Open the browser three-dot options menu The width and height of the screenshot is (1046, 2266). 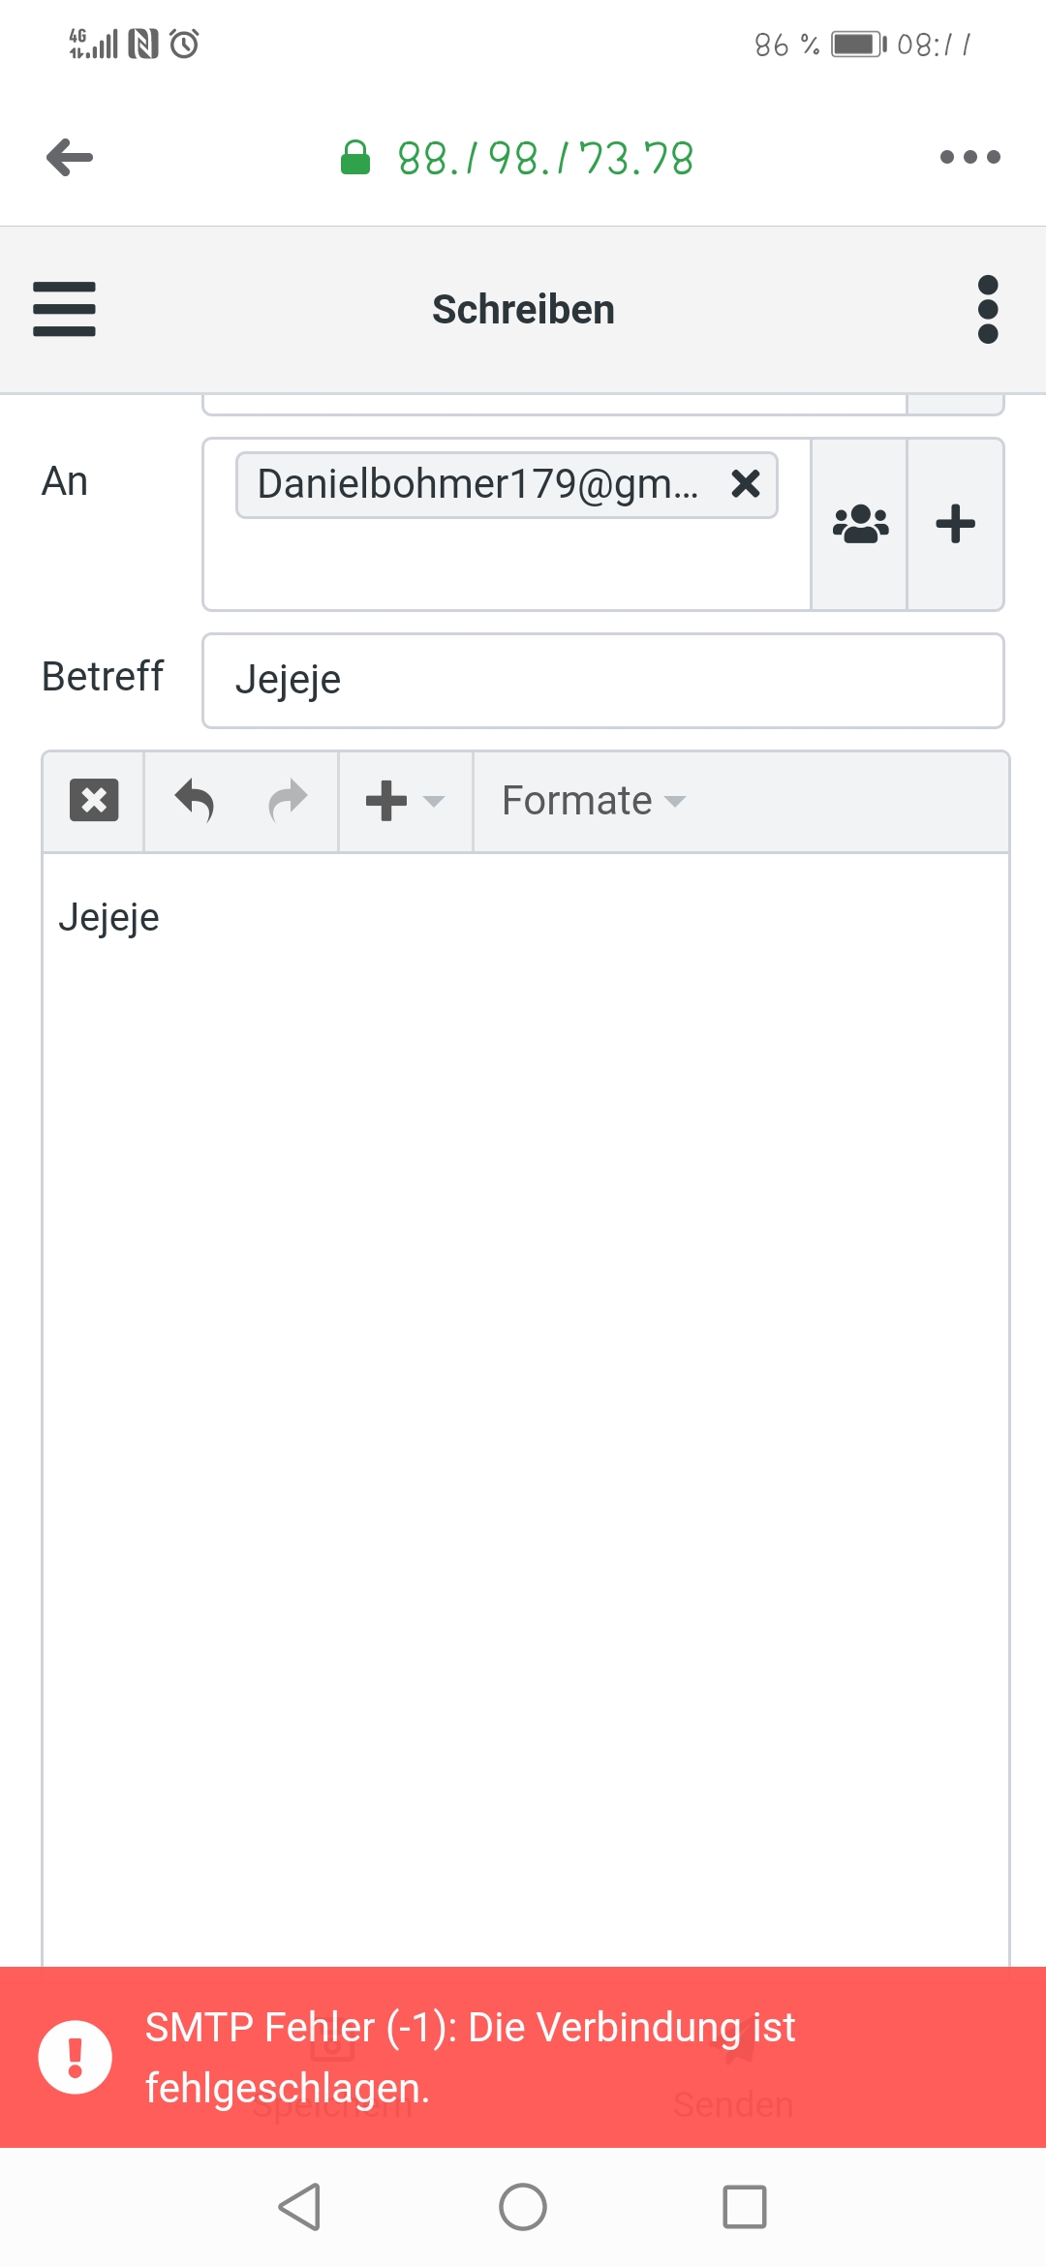tap(969, 157)
